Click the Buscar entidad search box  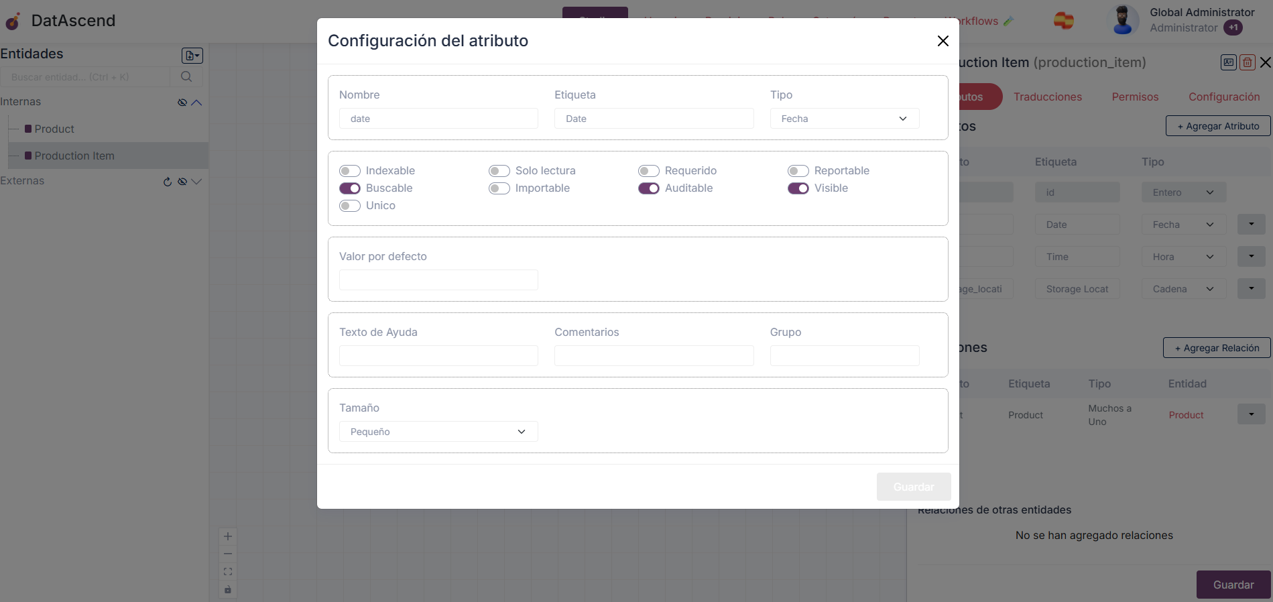tap(85, 77)
